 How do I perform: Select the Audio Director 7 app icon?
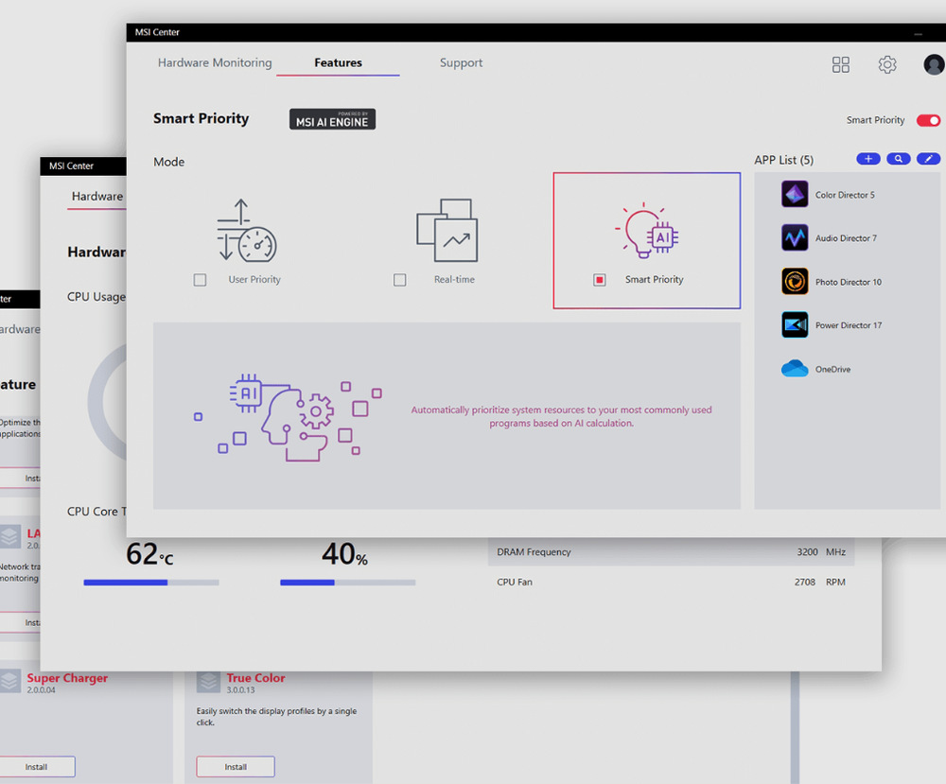coord(795,237)
